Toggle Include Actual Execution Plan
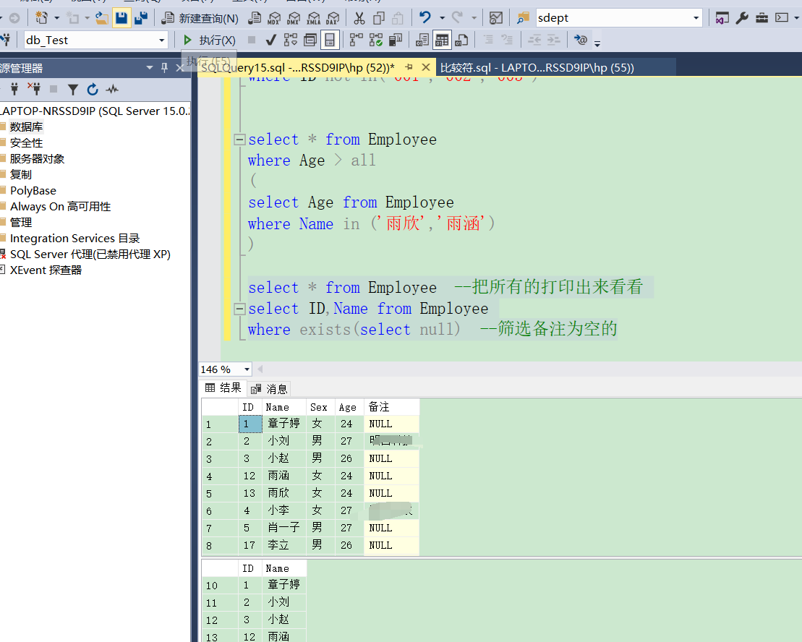Image resolution: width=802 pixels, height=642 pixels. (x=356, y=40)
